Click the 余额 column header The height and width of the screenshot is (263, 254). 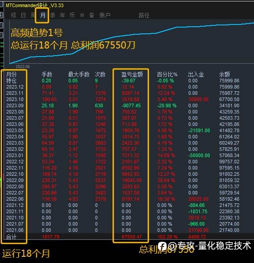[224, 74]
